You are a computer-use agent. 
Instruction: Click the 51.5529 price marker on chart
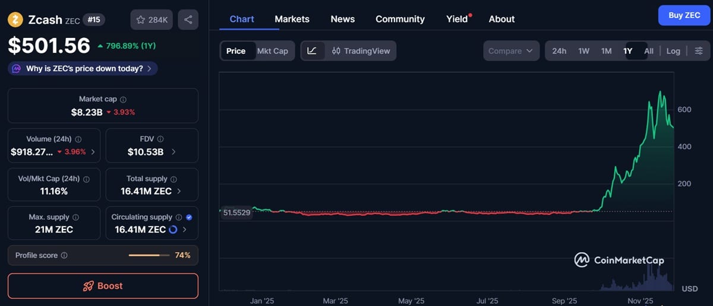click(236, 212)
